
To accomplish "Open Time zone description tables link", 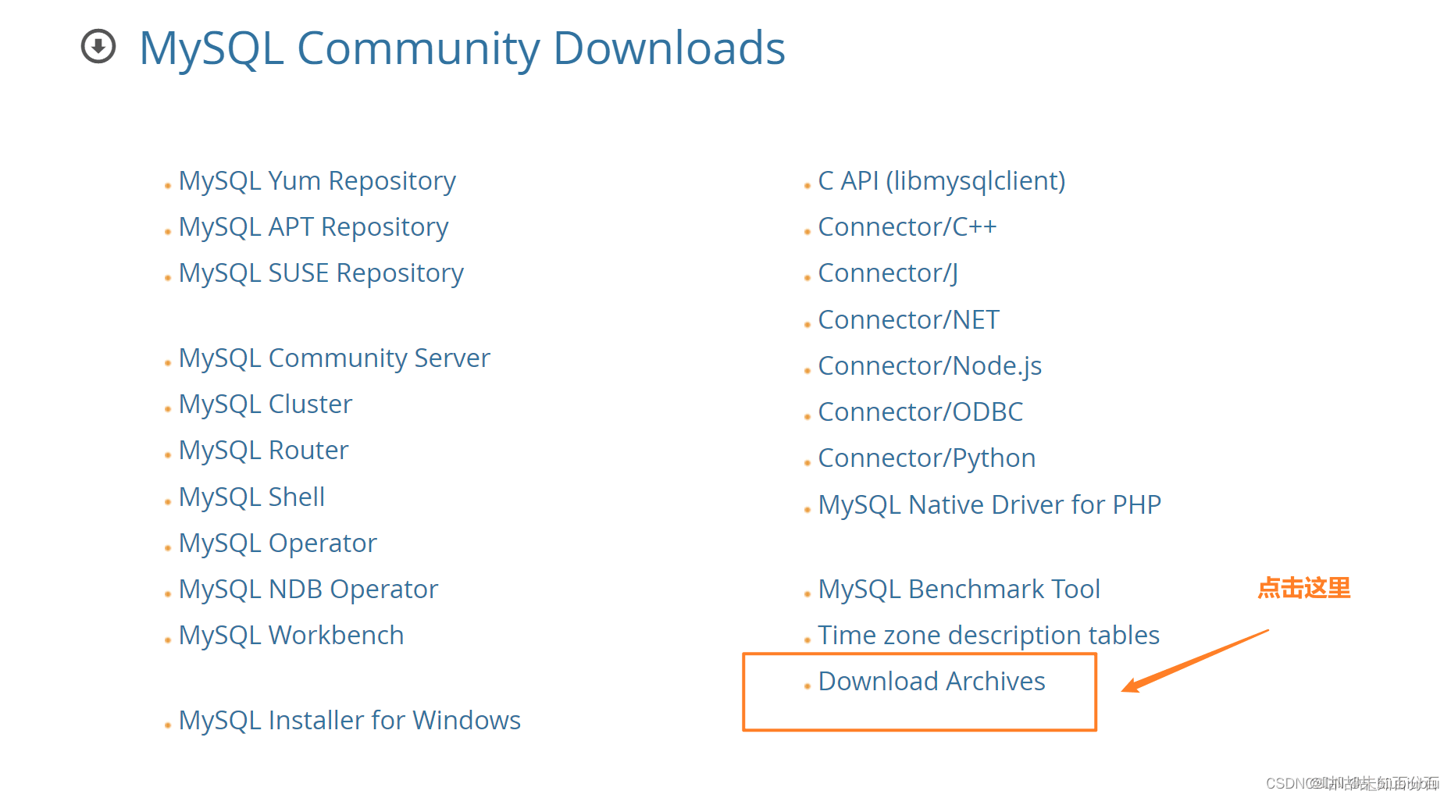I will [989, 636].
